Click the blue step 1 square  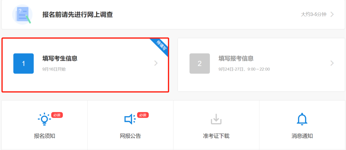tap(24, 64)
